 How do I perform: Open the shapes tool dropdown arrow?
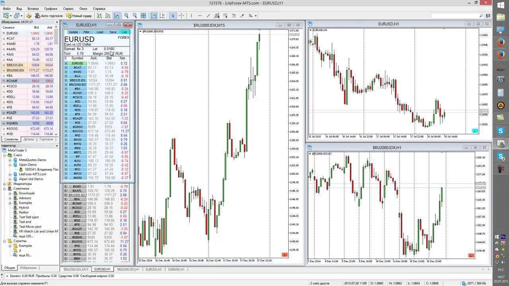[x=256, y=15]
